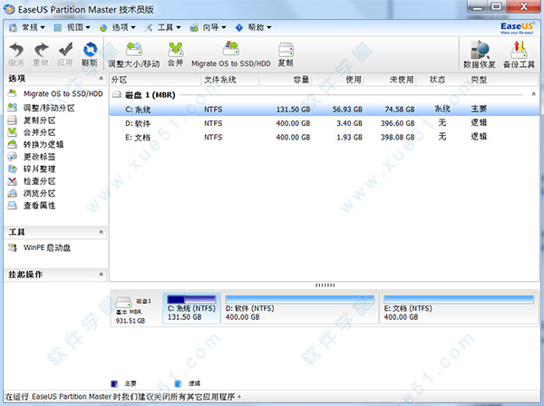Collapse the 挂起操作 pending operations panel

point(99,274)
